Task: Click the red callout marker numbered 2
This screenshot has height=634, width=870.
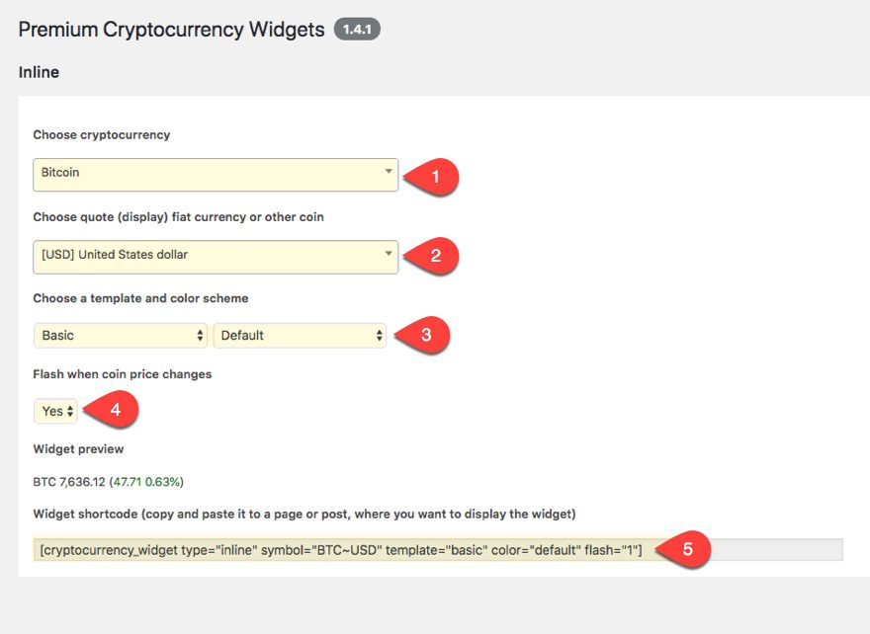Action: 436,257
